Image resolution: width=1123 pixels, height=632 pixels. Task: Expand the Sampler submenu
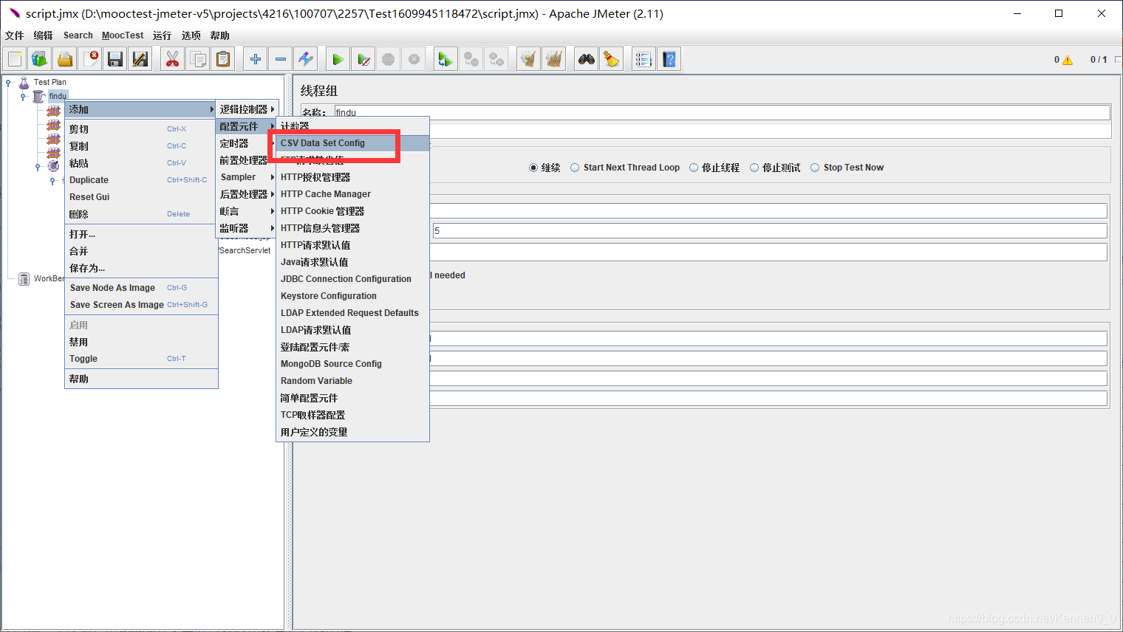pyautogui.click(x=247, y=177)
